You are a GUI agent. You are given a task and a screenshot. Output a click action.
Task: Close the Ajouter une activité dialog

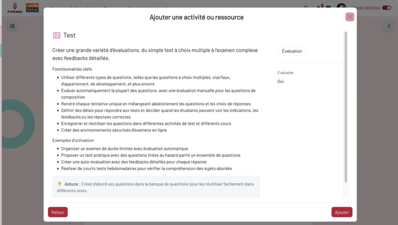pyautogui.click(x=349, y=17)
